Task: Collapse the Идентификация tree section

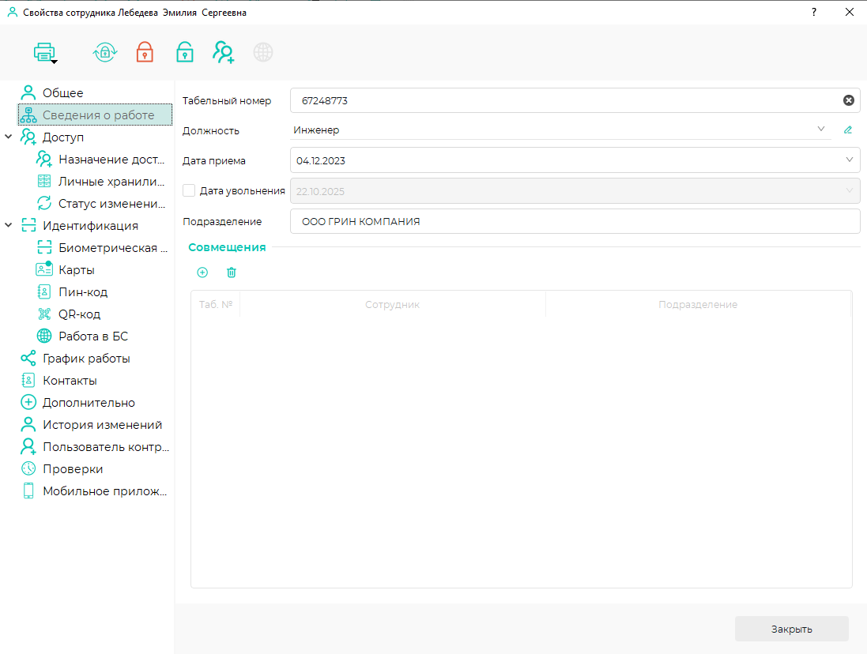Action: [x=9, y=226]
